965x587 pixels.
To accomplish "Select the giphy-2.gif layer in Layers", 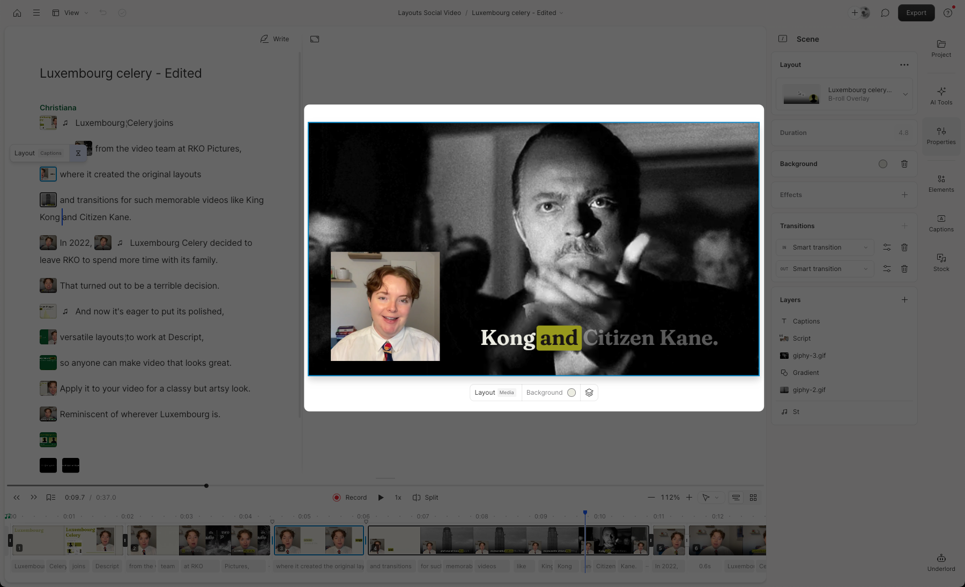I will (810, 389).
